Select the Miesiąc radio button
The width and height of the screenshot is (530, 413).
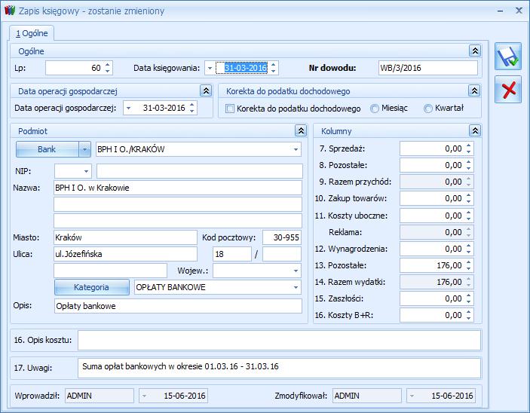tap(375, 109)
